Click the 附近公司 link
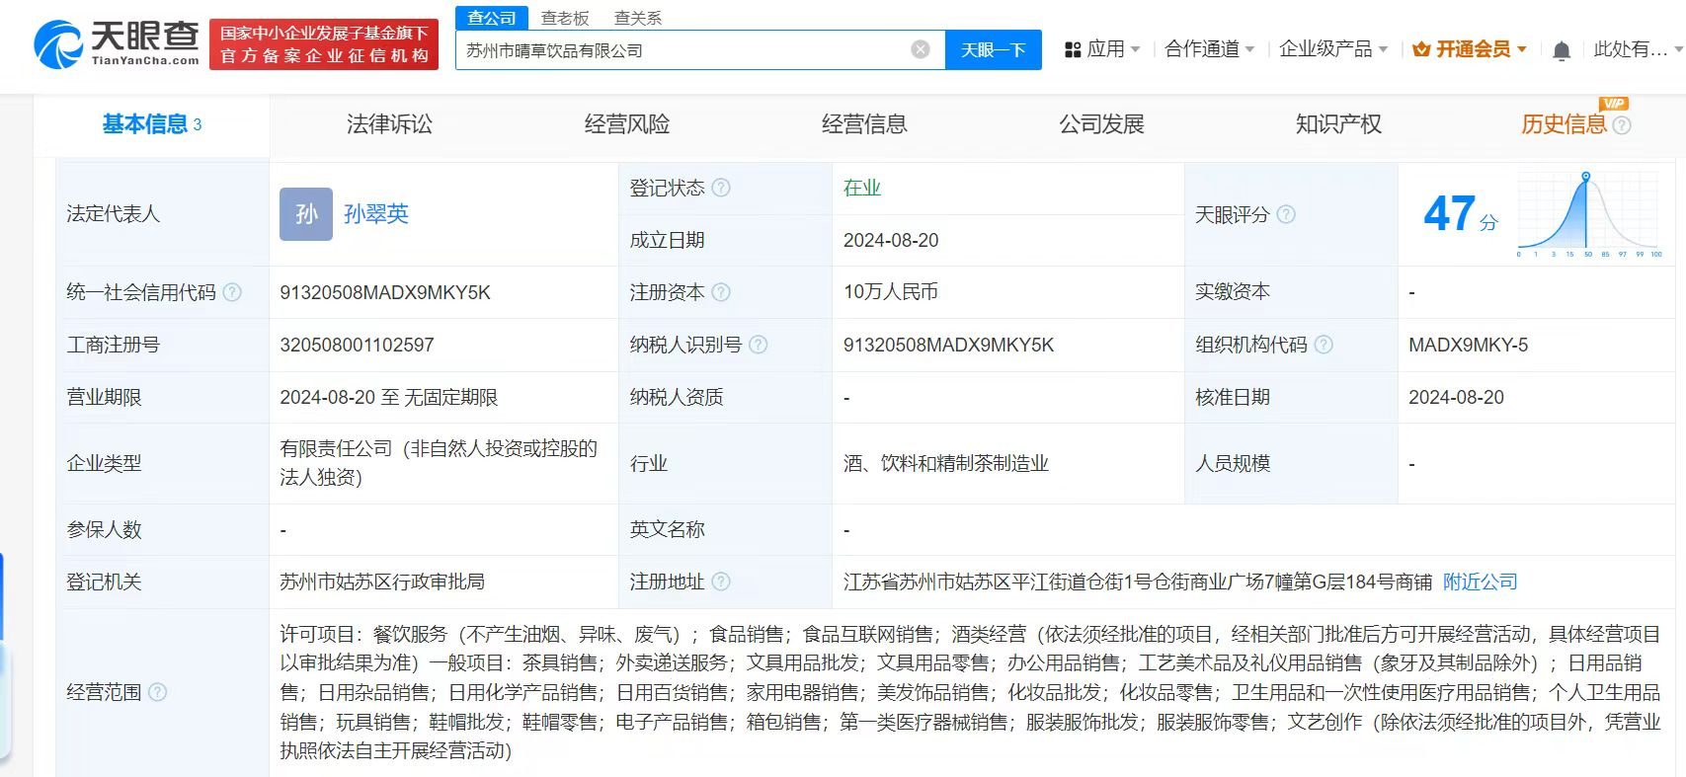 coord(1480,582)
